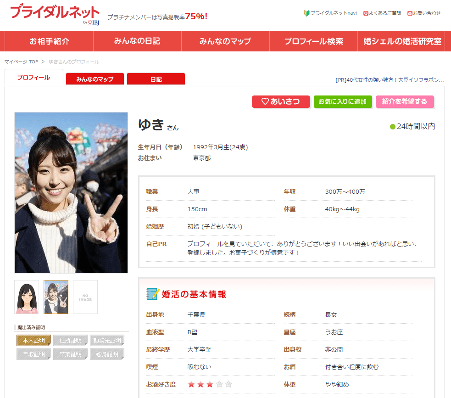Image resolution: width=451 pixels, height=398 pixels.
Task: Open 婚シェルの婚活研究室 menu
Action: [402, 41]
